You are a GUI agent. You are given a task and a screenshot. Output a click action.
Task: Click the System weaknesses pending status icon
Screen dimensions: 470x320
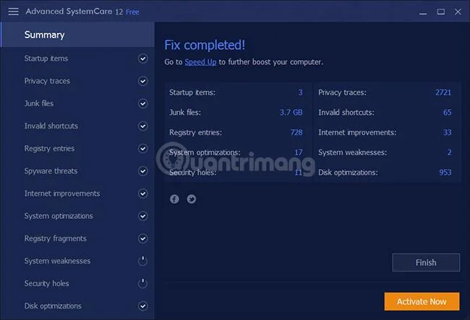click(x=142, y=261)
